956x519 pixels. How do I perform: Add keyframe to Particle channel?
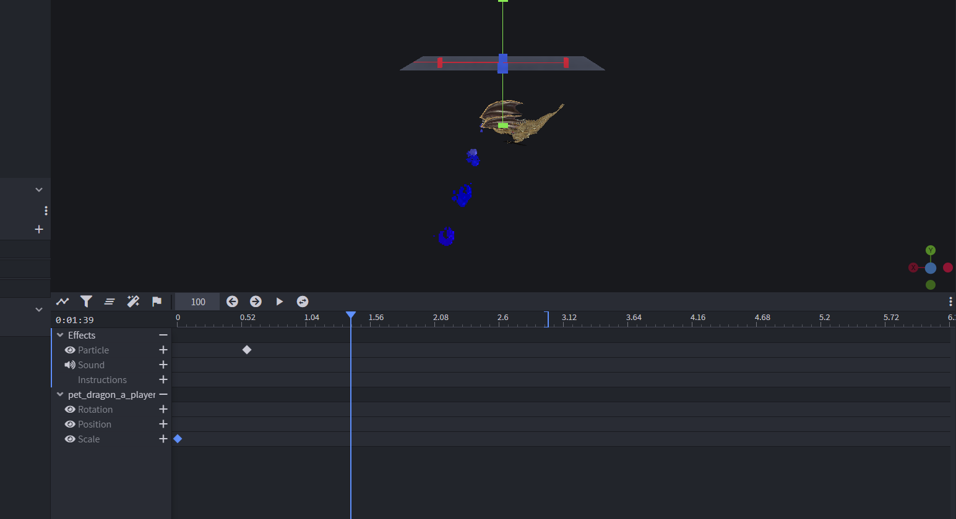(163, 350)
